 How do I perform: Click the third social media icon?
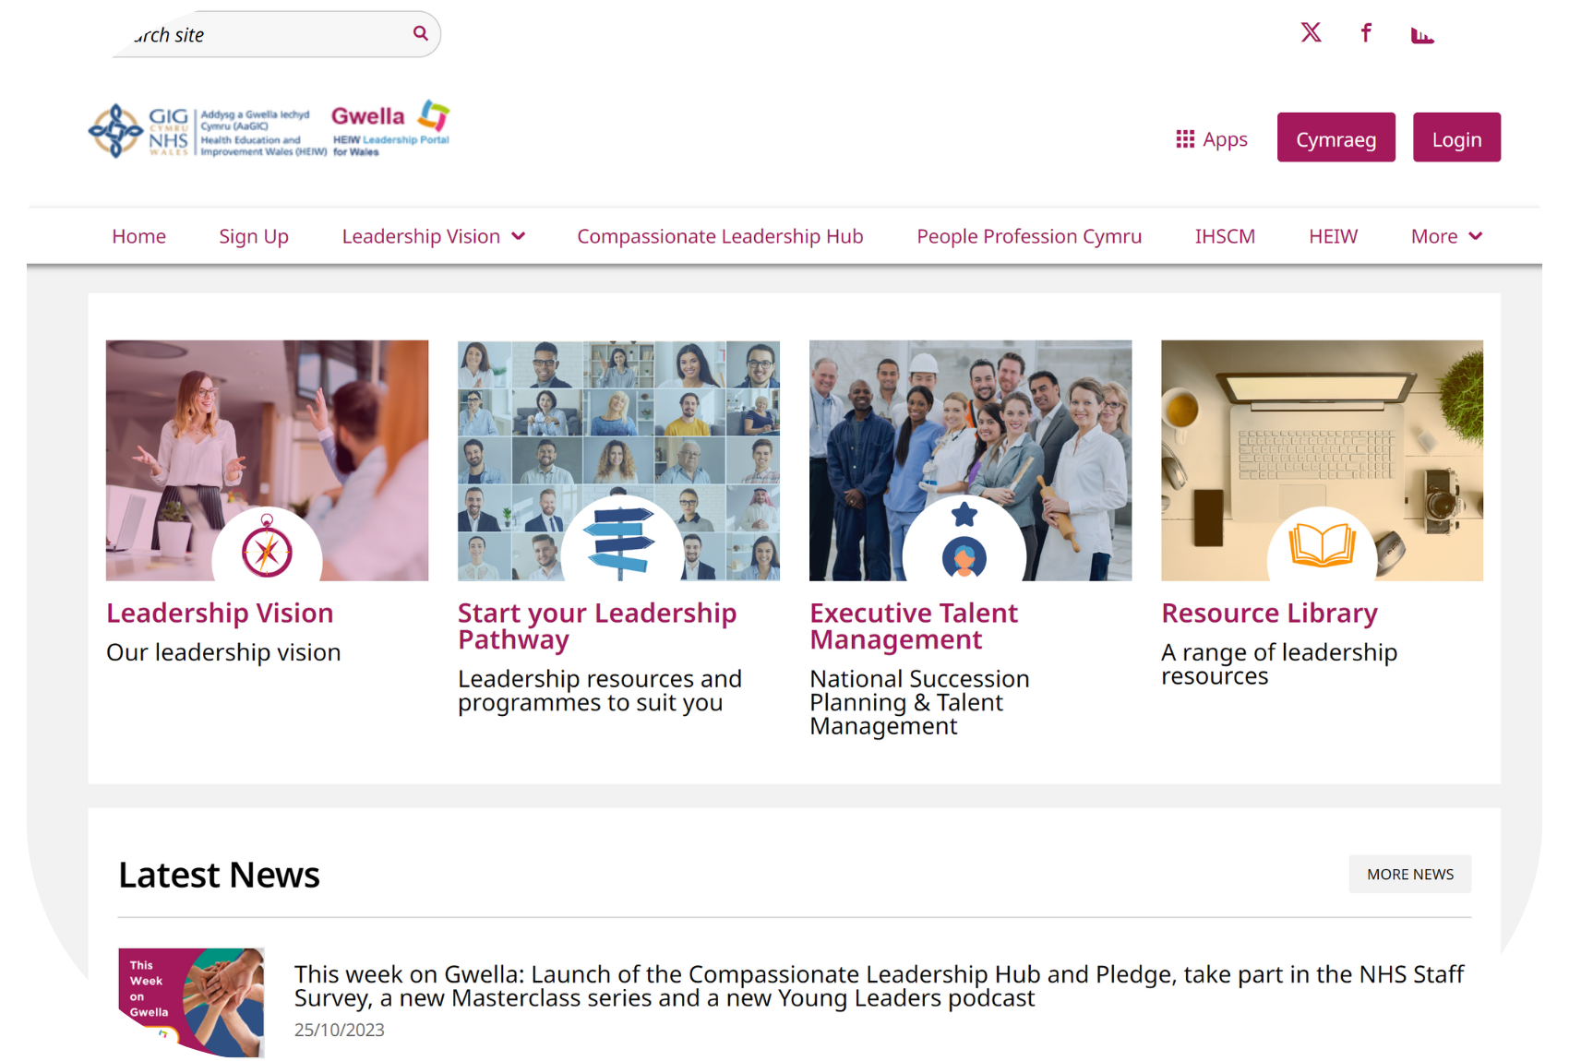coord(1422,35)
